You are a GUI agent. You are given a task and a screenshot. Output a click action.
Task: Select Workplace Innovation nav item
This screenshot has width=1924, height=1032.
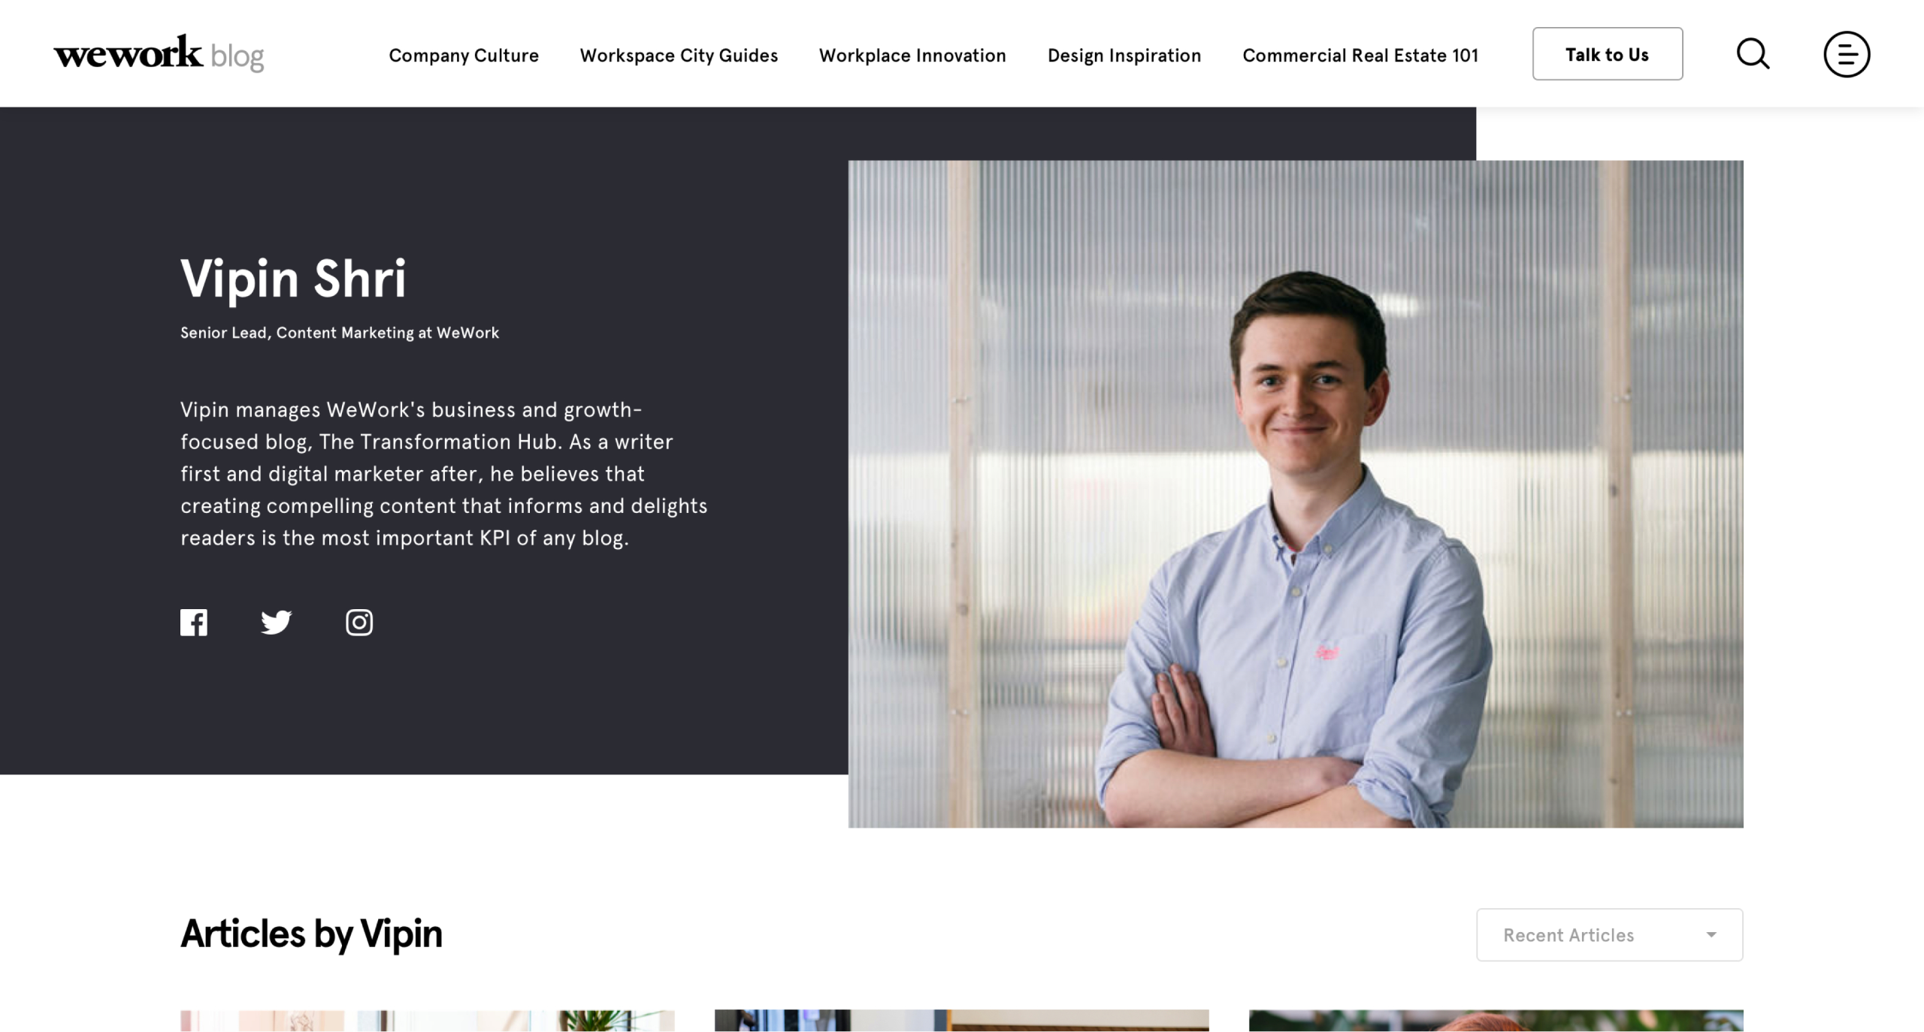(x=912, y=56)
